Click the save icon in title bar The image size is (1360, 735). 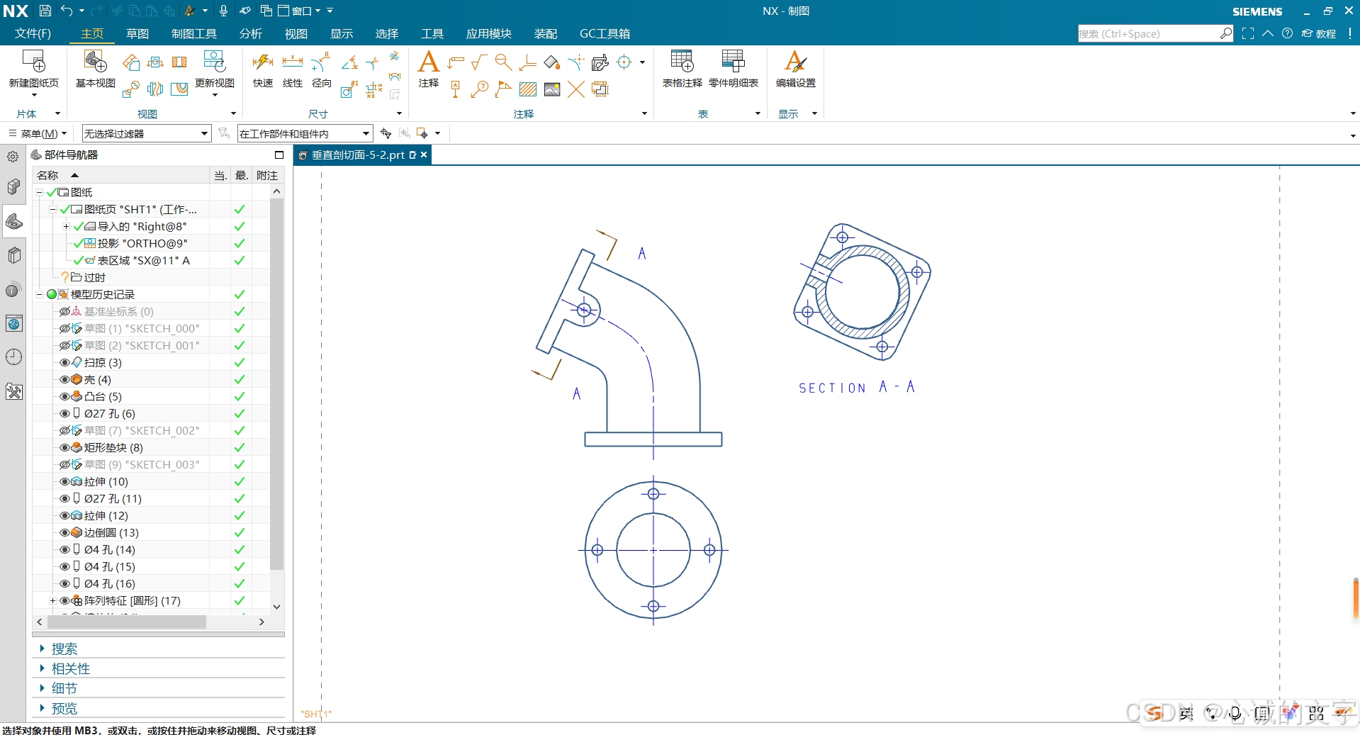(45, 11)
